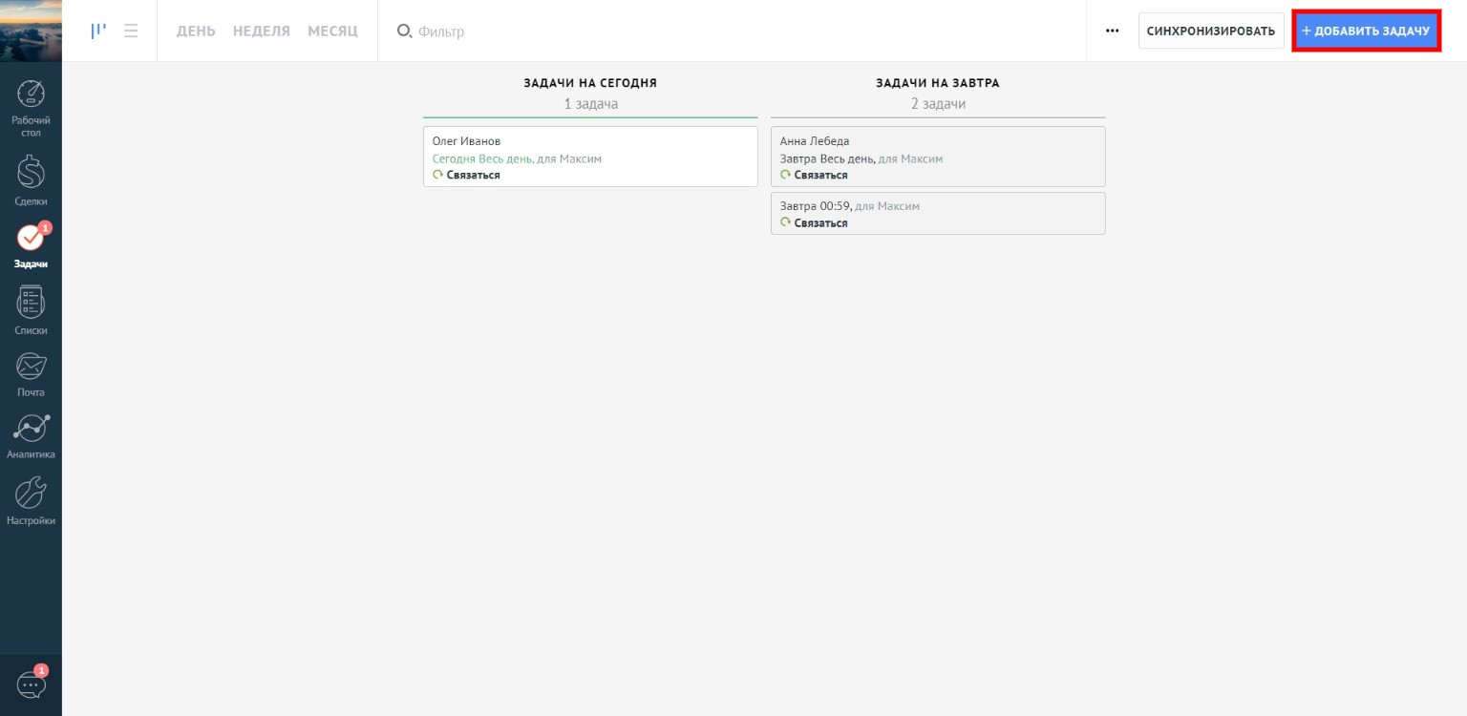
Task: Click the account avatar image
Action: pos(31,31)
